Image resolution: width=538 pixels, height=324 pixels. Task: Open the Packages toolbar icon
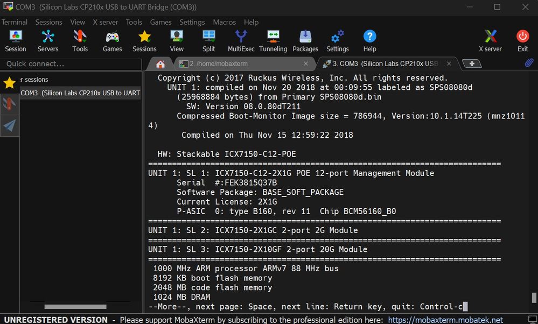point(305,41)
